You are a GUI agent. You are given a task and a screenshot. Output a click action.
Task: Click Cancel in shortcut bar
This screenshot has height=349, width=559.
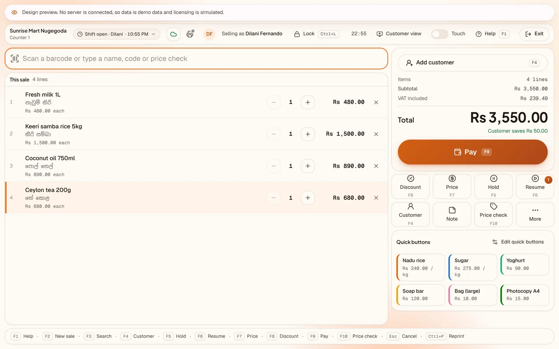[x=403, y=336]
